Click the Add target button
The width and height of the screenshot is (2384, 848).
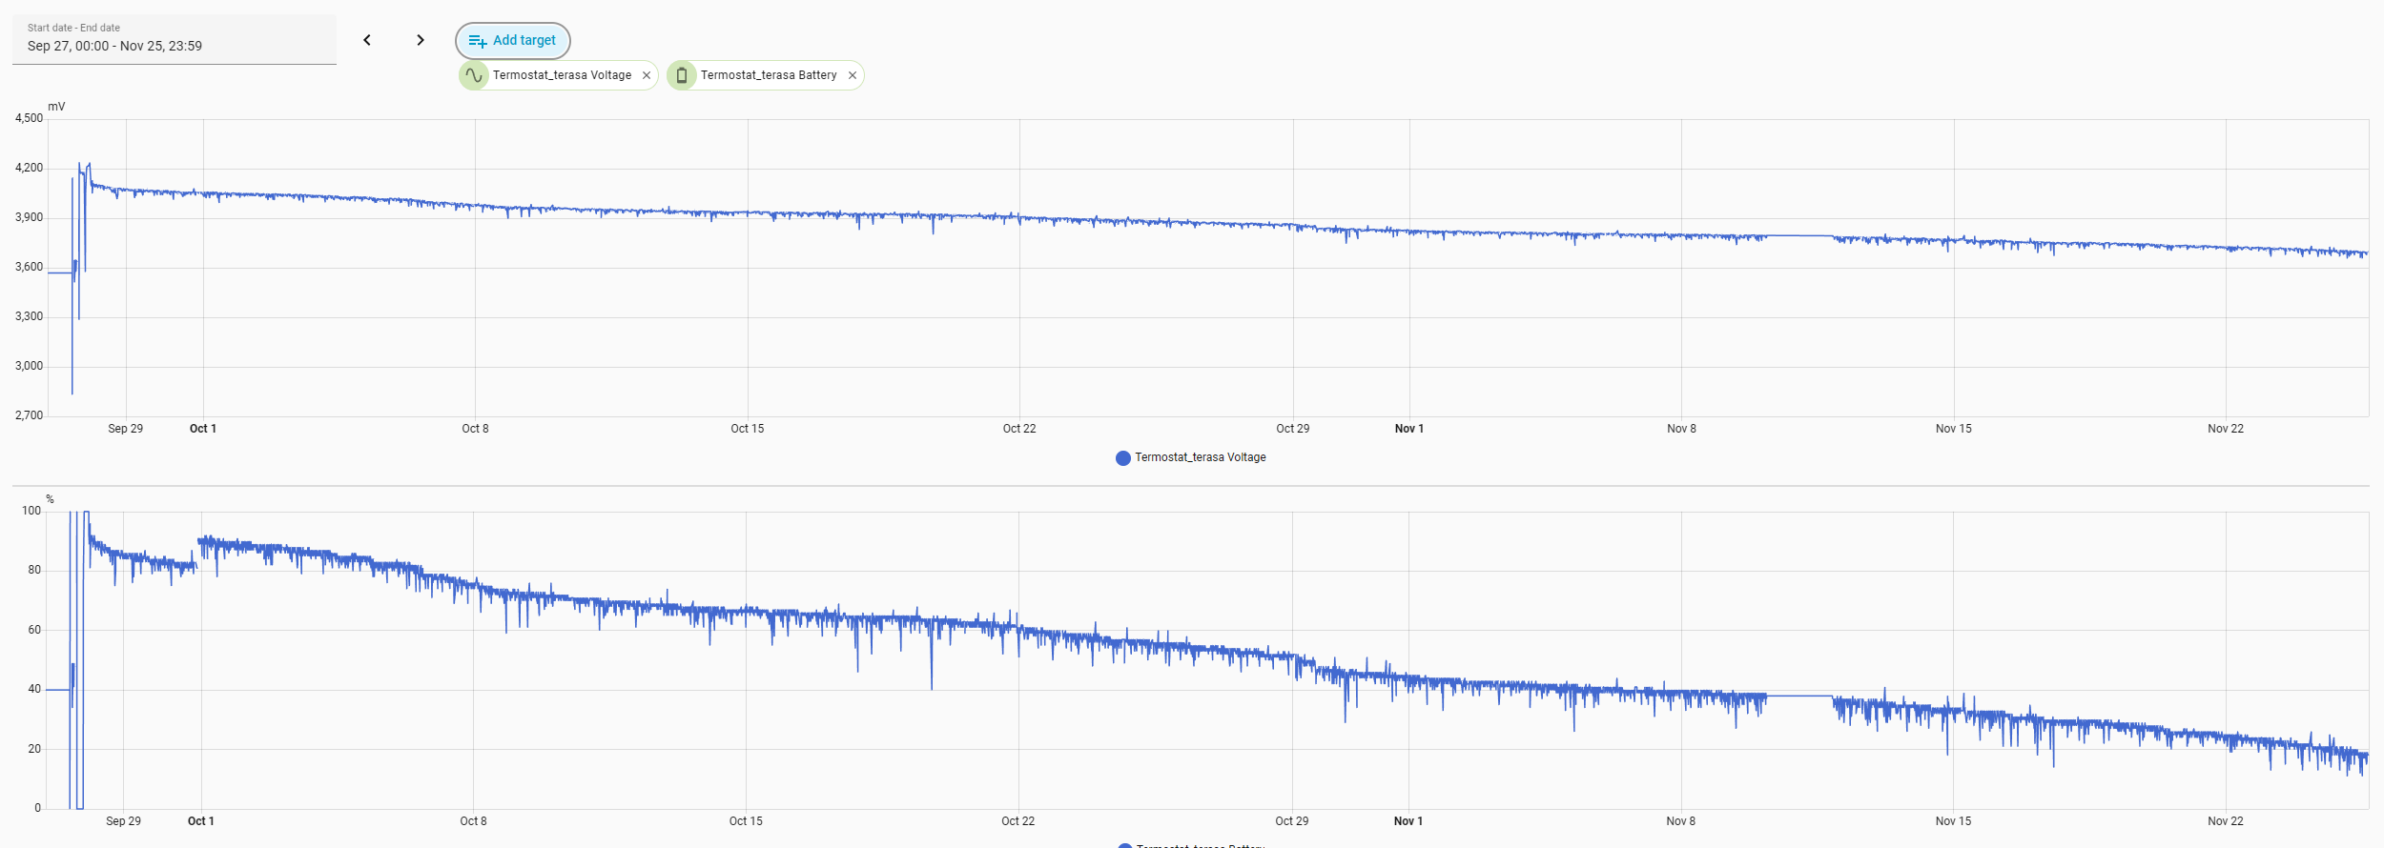pyautogui.click(x=513, y=41)
